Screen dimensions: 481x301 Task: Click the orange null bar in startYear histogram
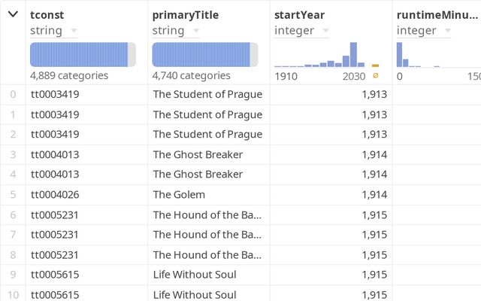376,65
